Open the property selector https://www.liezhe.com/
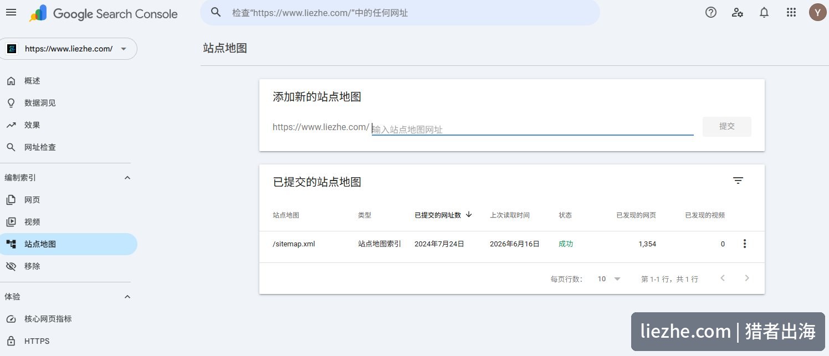Image resolution: width=829 pixels, height=356 pixels. point(69,49)
